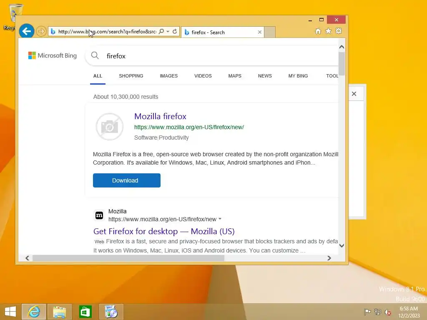Open the MY BING tab
The height and width of the screenshot is (320, 427).
(298, 76)
